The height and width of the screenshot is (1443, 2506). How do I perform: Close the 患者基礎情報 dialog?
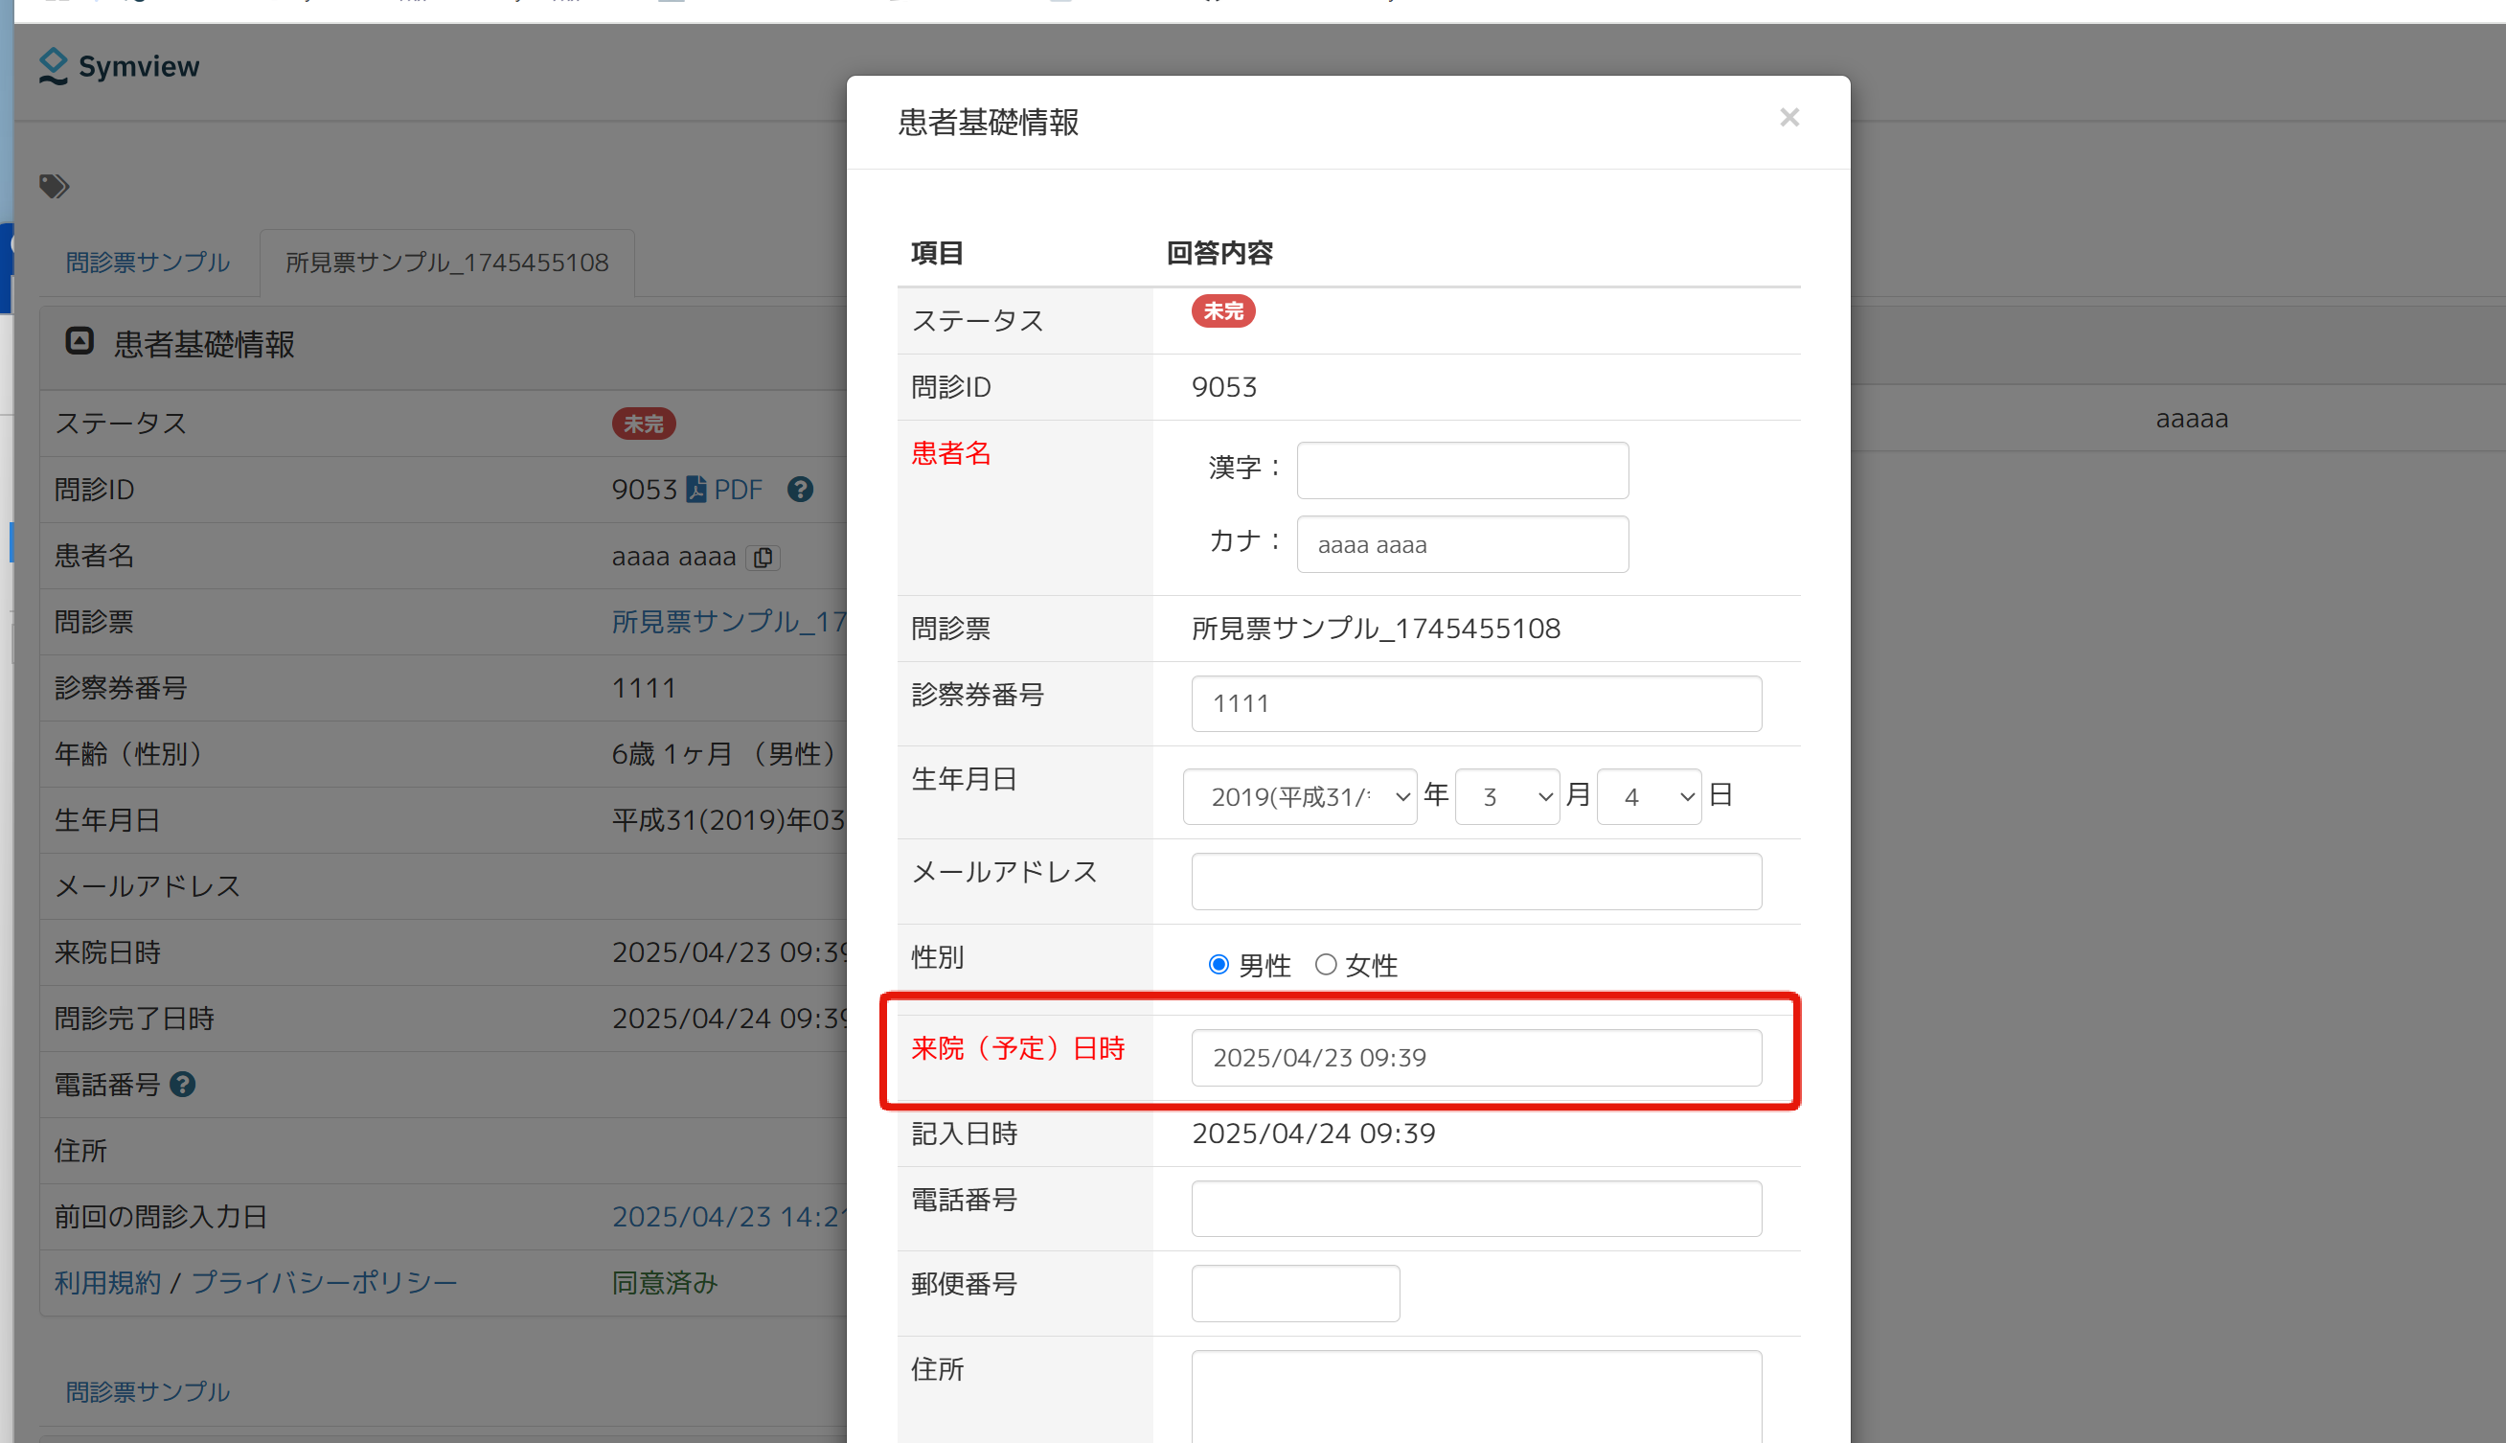click(x=1788, y=118)
